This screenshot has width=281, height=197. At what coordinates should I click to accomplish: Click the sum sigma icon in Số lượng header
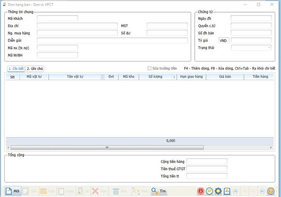[174, 77]
